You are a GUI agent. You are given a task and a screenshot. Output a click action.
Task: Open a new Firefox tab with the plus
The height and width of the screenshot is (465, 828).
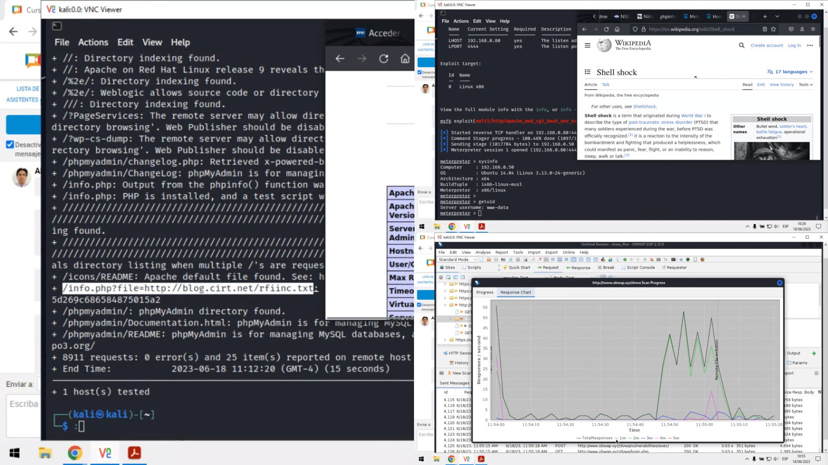[765, 17]
